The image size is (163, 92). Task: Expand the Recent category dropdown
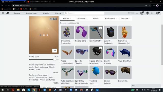67,18
